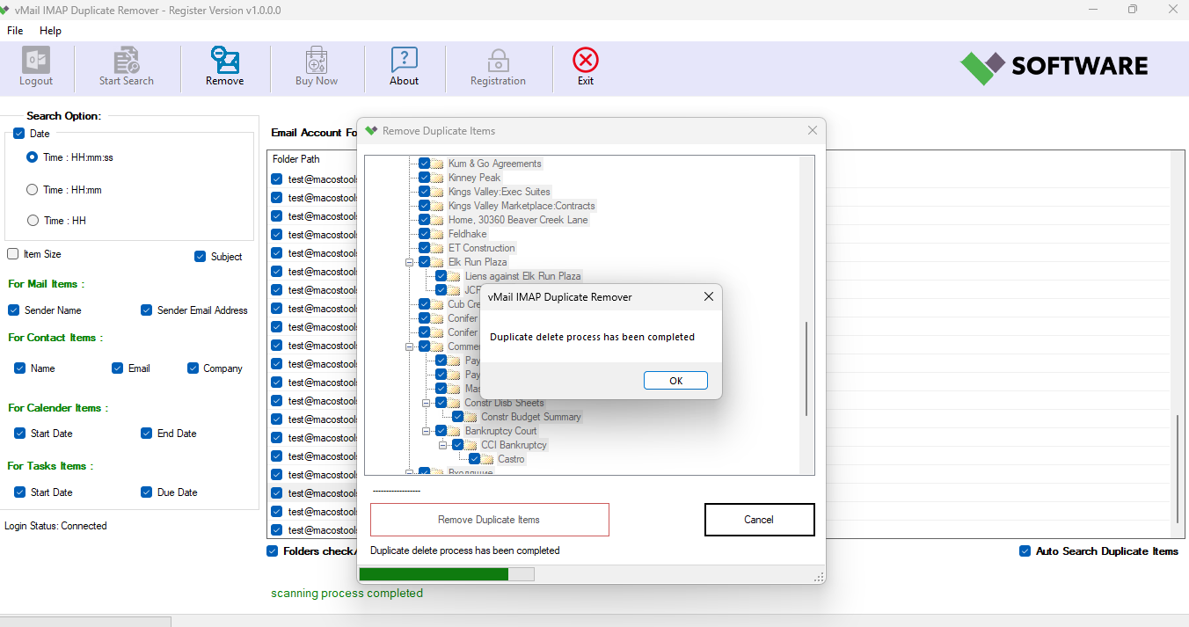Toggle the Sender Email Address checkbox
The image size is (1189, 627).
coord(146,310)
